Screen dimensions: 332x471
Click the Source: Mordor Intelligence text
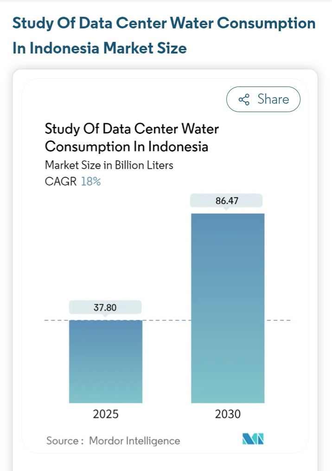(x=113, y=440)
